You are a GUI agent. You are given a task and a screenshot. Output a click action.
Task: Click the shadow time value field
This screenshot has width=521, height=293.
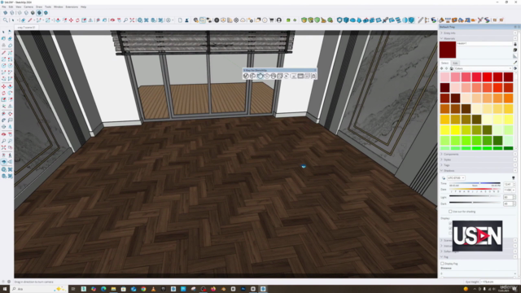(x=507, y=184)
